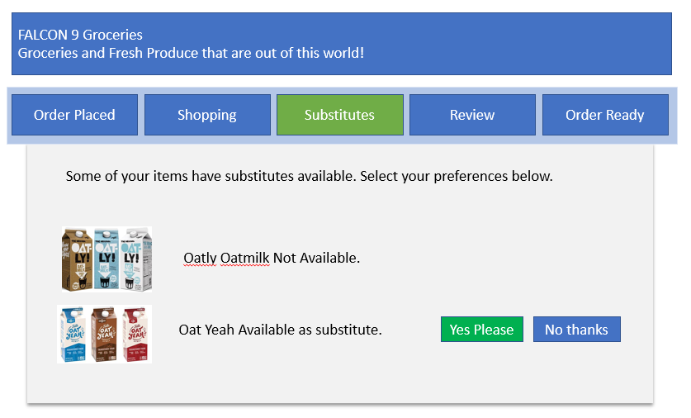Viewport: 691px width, 418px height.
Task: Click the red Oat Yeah carton
Action: click(135, 335)
